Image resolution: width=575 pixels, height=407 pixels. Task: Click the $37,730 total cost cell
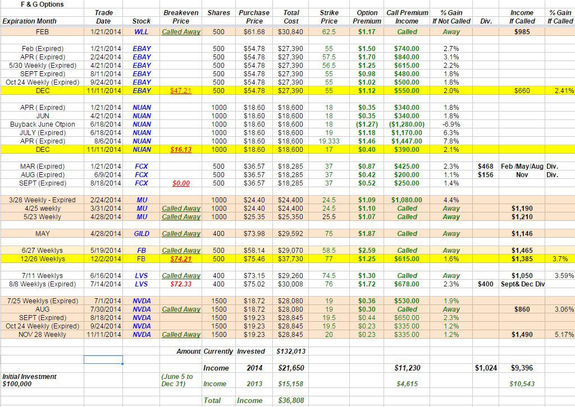pos(290,259)
